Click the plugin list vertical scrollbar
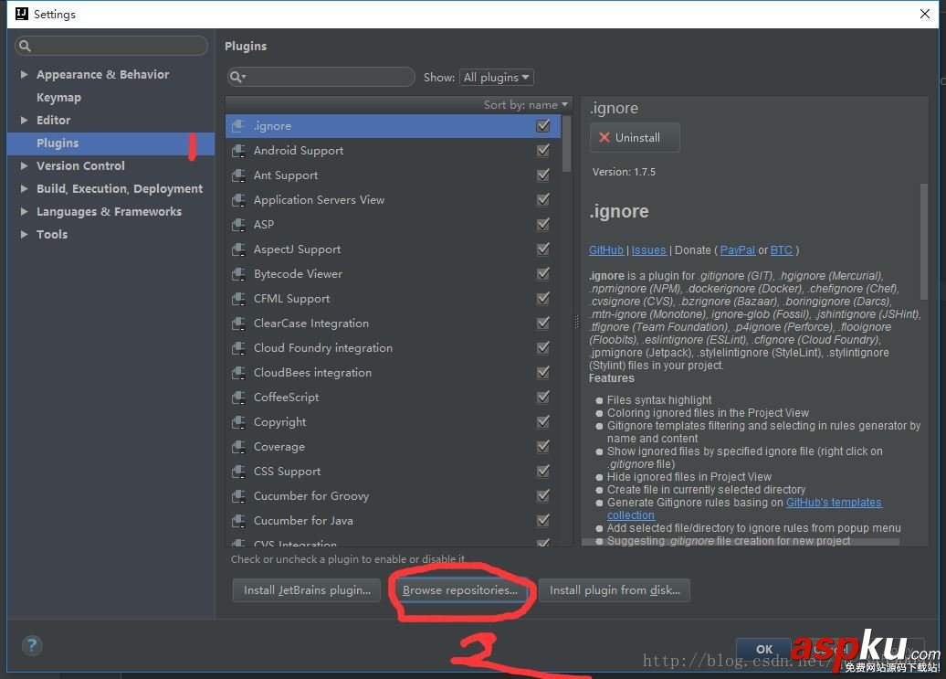The image size is (946, 679). [x=566, y=143]
